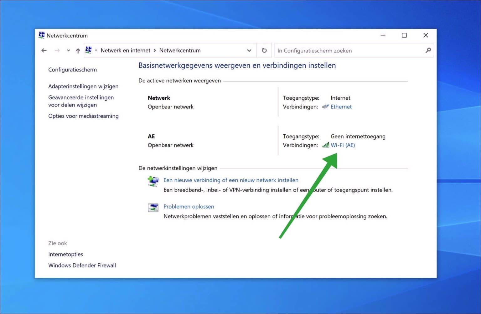Click the forward navigation arrow
The width and height of the screenshot is (481, 314).
pos(57,51)
